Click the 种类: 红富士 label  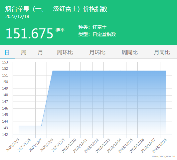pos(92,27)
